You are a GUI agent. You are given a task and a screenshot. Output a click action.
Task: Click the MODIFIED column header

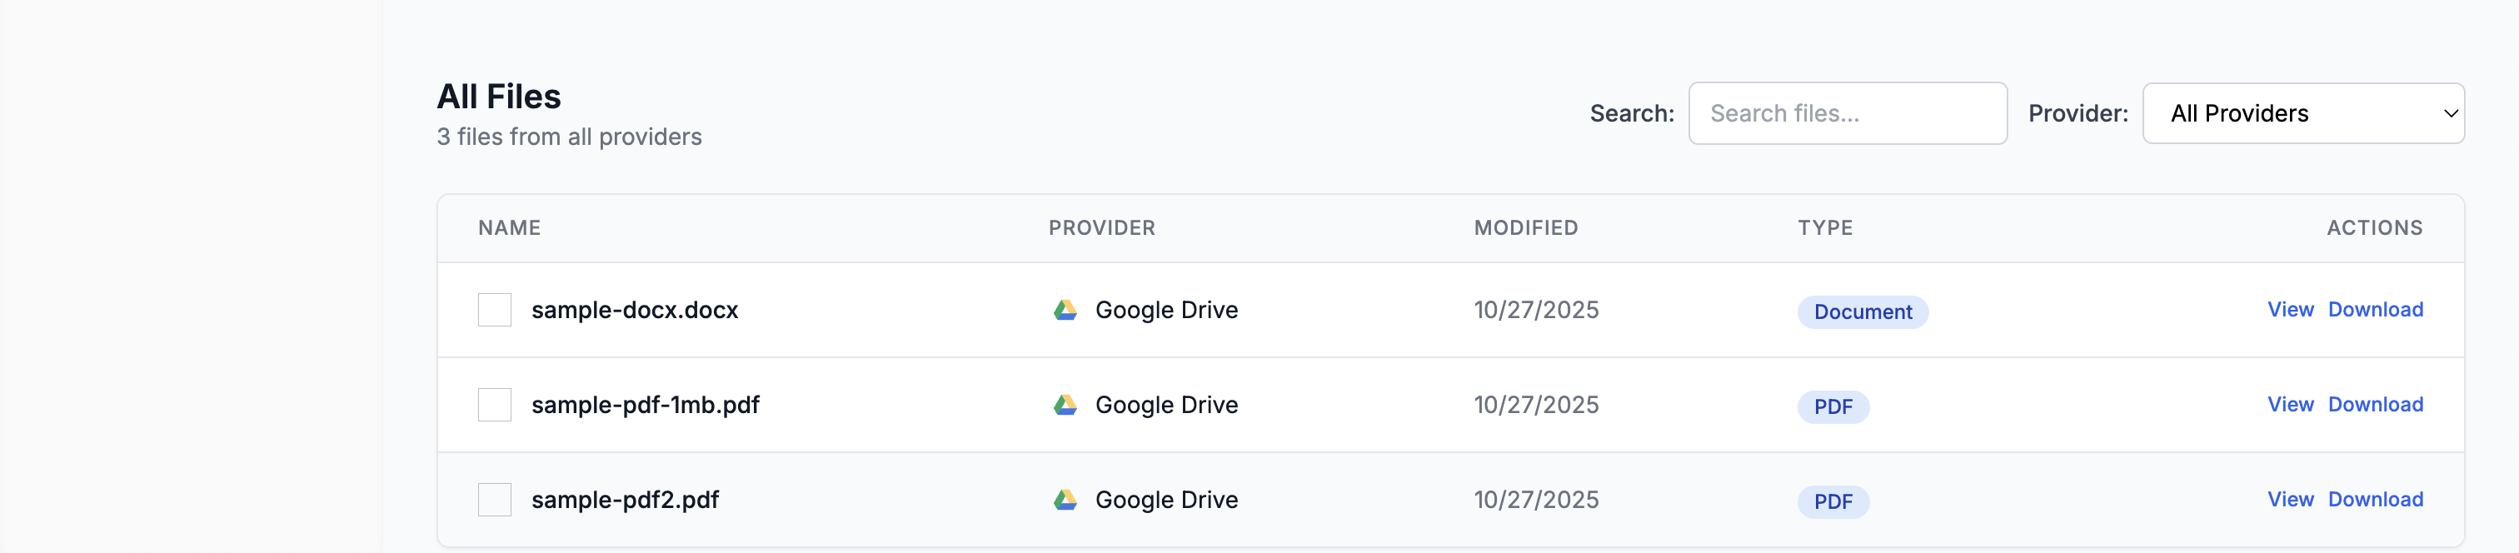pos(1525,227)
